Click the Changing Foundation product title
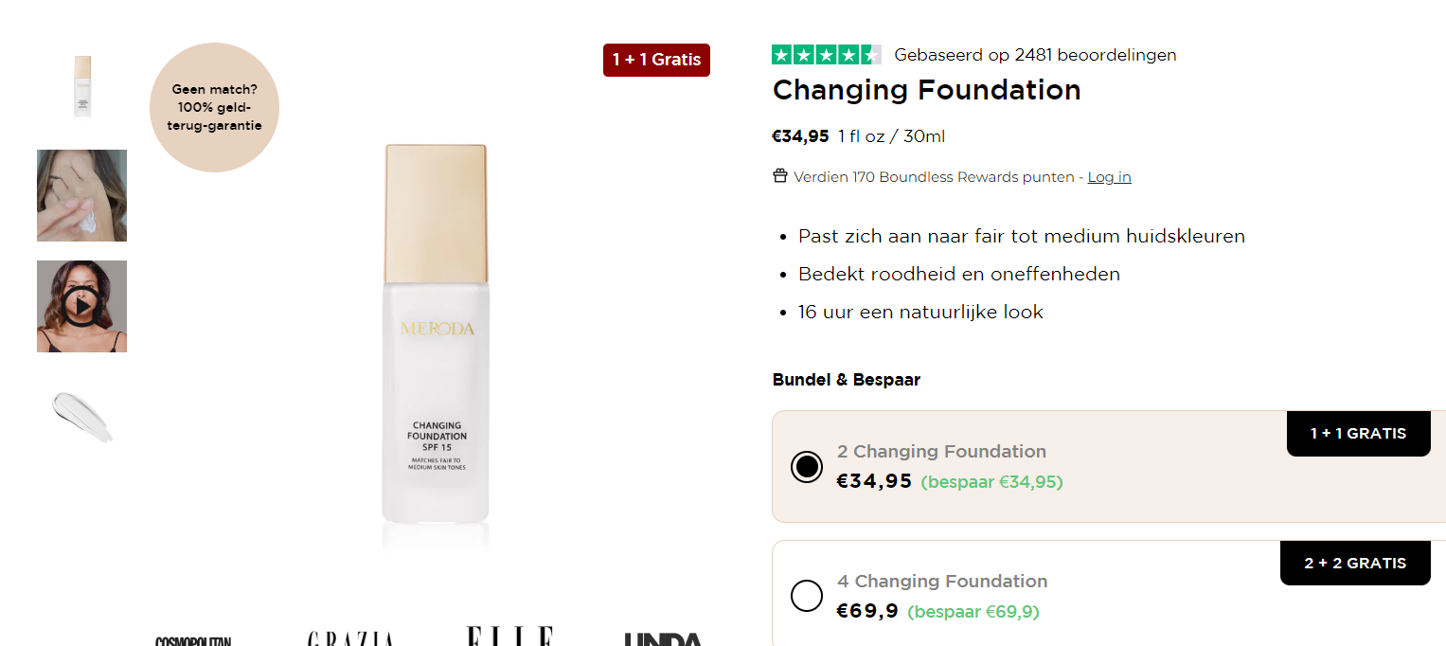The width and height of the screenshot is (1446, 646). [x=926, y=91]
